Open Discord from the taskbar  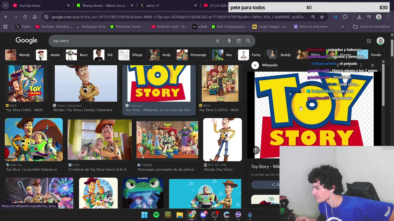point(203,215)
